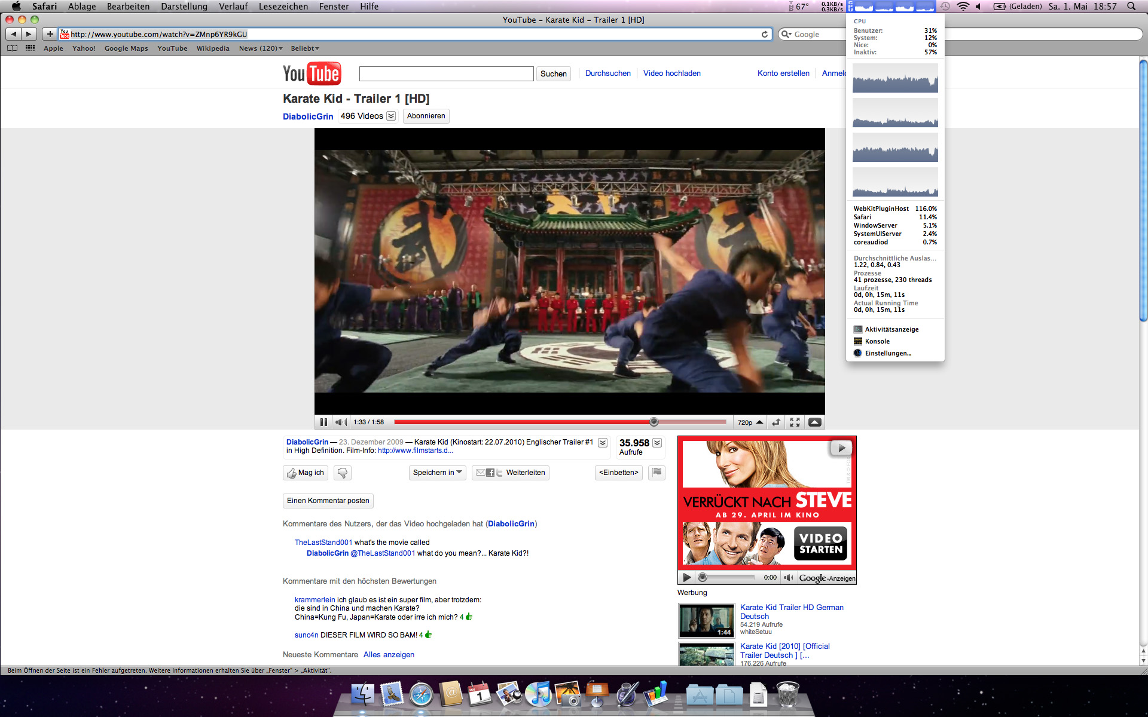Image resolution: width=1148 pixels, height=717 pixels.
Task: Go to YouTube logo home
Action: tap(312, 73)
